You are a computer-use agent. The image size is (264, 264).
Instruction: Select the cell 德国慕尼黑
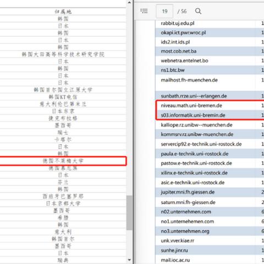[x=63, y=168]
